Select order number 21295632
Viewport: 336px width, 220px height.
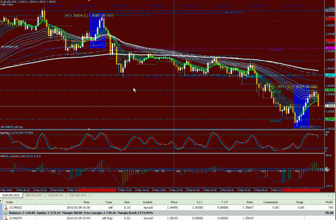15,208
